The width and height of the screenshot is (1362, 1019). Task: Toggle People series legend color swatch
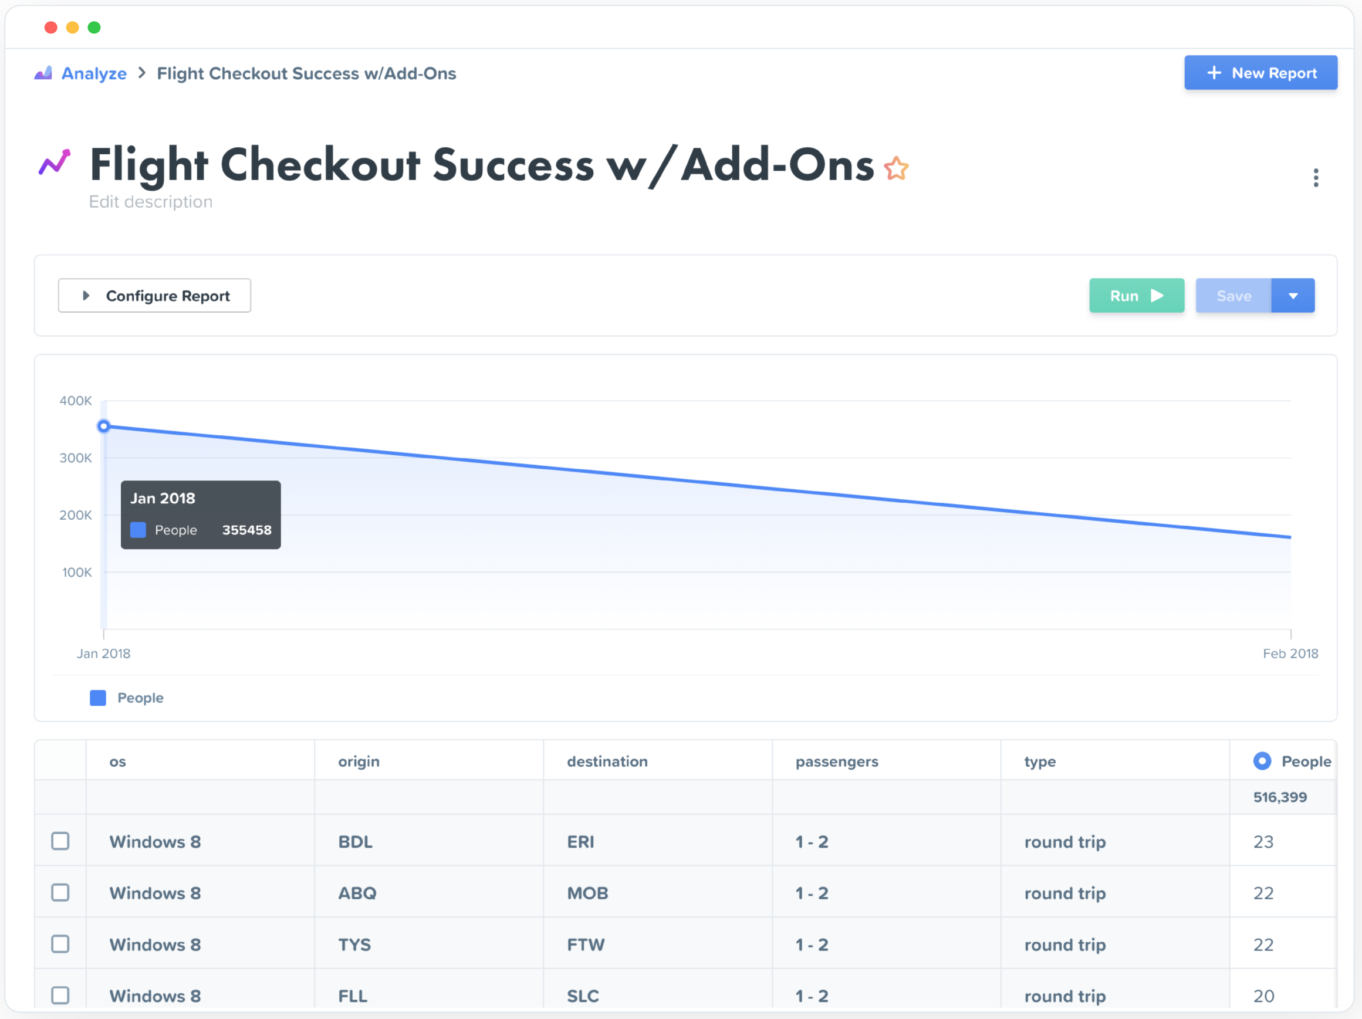(98, 698)
